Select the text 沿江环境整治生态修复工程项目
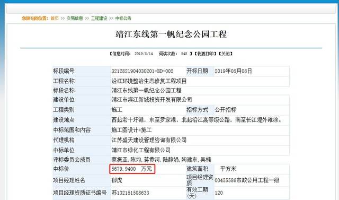The image size is (339, 200). [149, 81]
